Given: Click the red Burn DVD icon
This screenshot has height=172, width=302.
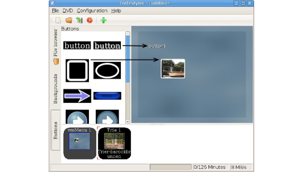Looking at the screenshot, I should click(89, 20).
